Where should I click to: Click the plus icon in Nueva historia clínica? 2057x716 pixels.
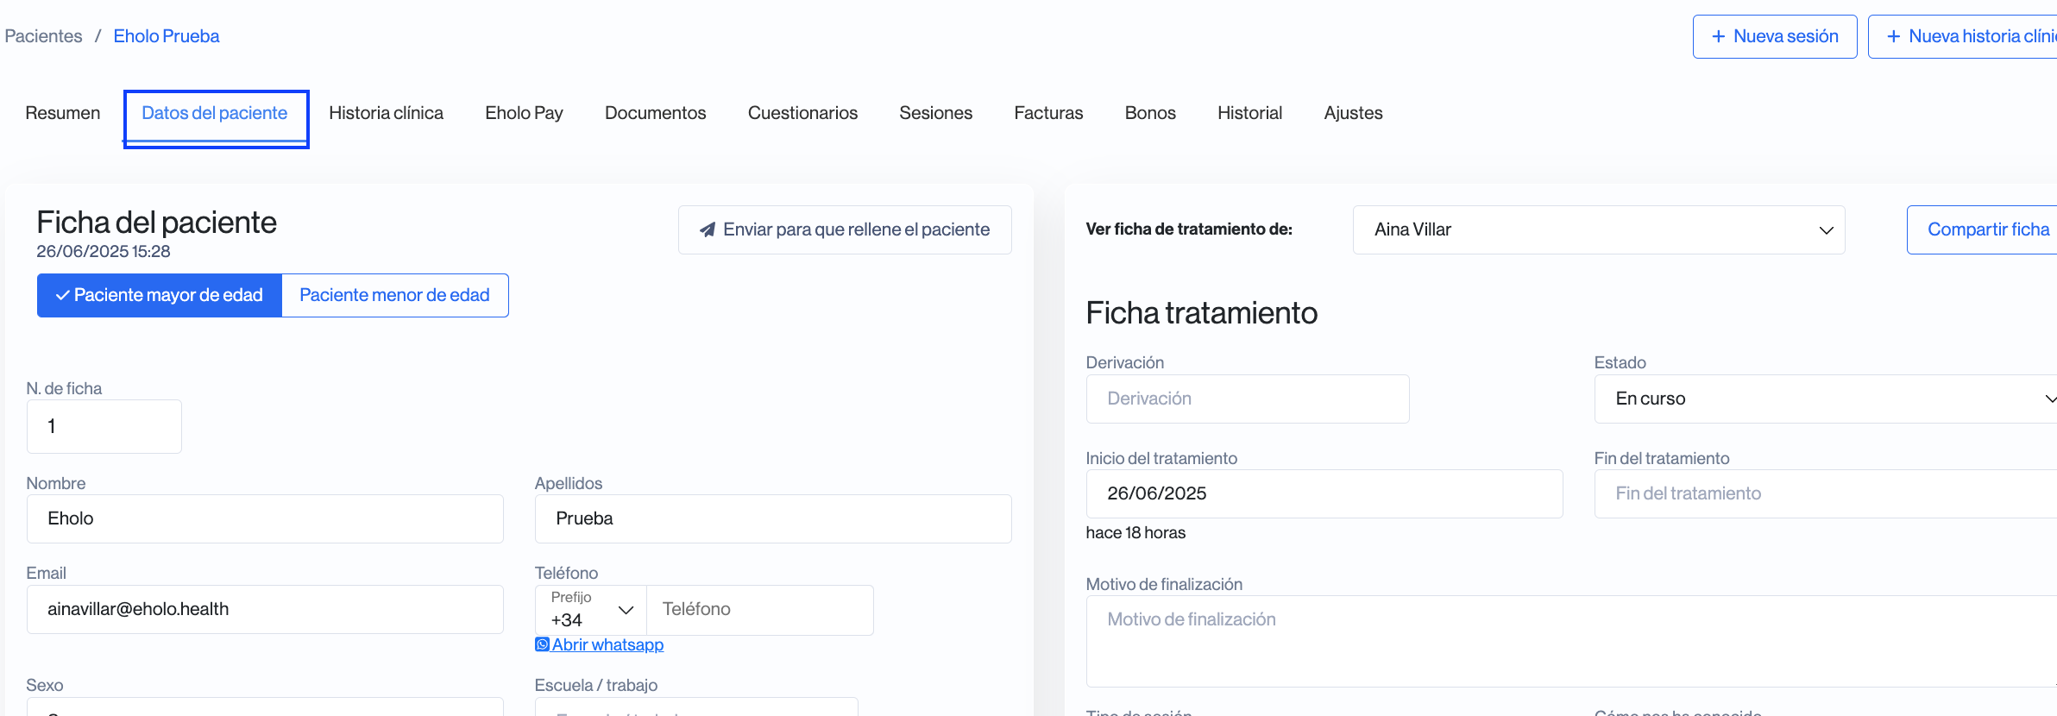[1893, 36]
